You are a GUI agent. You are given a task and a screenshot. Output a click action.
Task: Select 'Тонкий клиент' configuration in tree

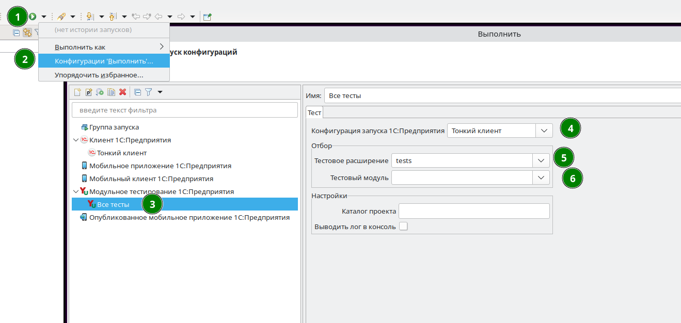pyautogui.click(x=122, y=153)
